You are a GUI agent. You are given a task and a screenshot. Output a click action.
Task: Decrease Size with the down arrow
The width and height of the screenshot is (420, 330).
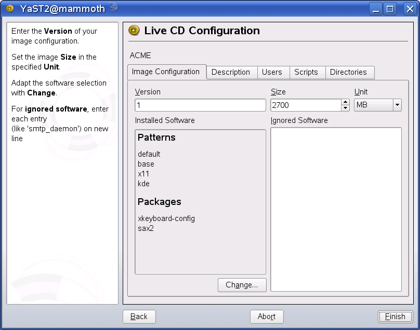click(346, 108)
